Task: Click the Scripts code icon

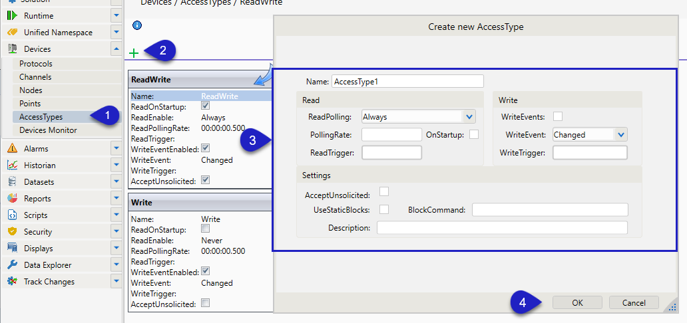Action: tap(12, 215)
